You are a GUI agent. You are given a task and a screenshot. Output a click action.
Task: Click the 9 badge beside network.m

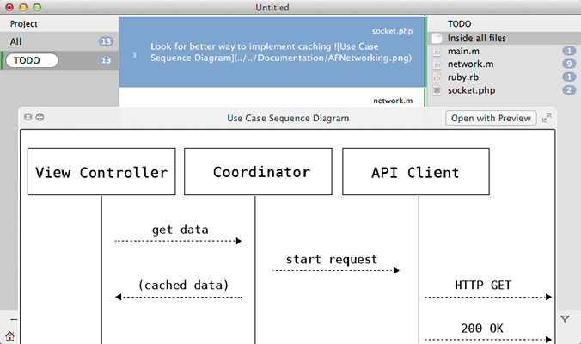[569, 64]
